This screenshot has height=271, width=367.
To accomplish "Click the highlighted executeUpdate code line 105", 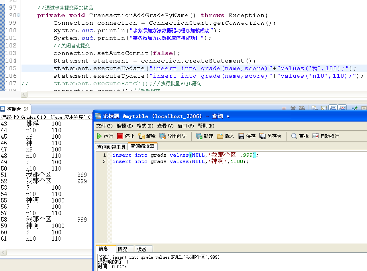I will coord(205,68).
